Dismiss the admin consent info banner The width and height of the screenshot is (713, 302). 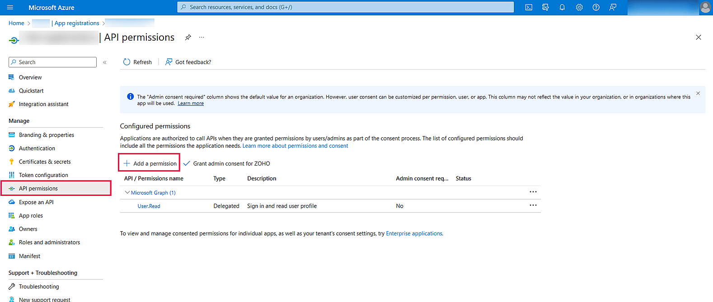(x=698, y=93)
